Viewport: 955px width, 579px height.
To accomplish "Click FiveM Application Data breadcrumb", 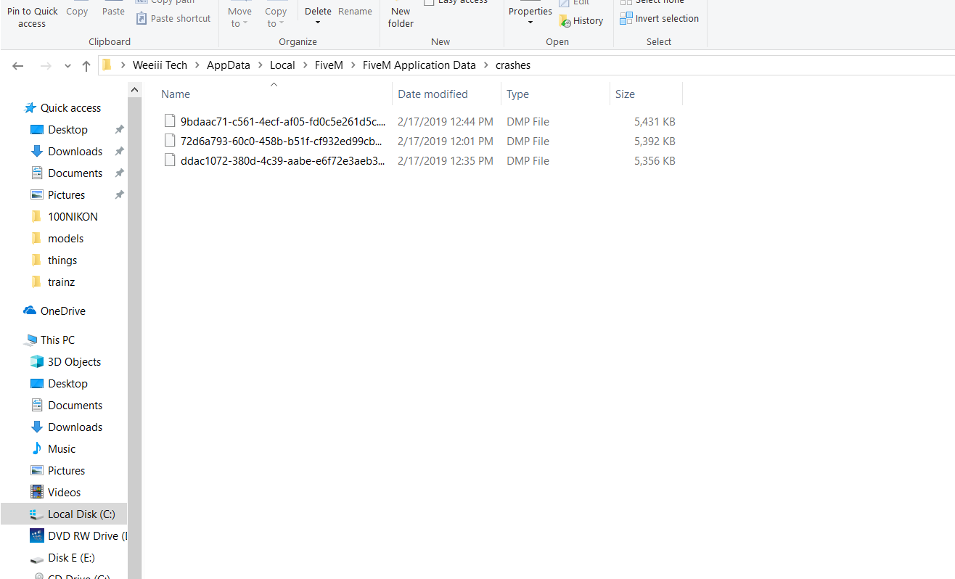I will coord(419,65).
